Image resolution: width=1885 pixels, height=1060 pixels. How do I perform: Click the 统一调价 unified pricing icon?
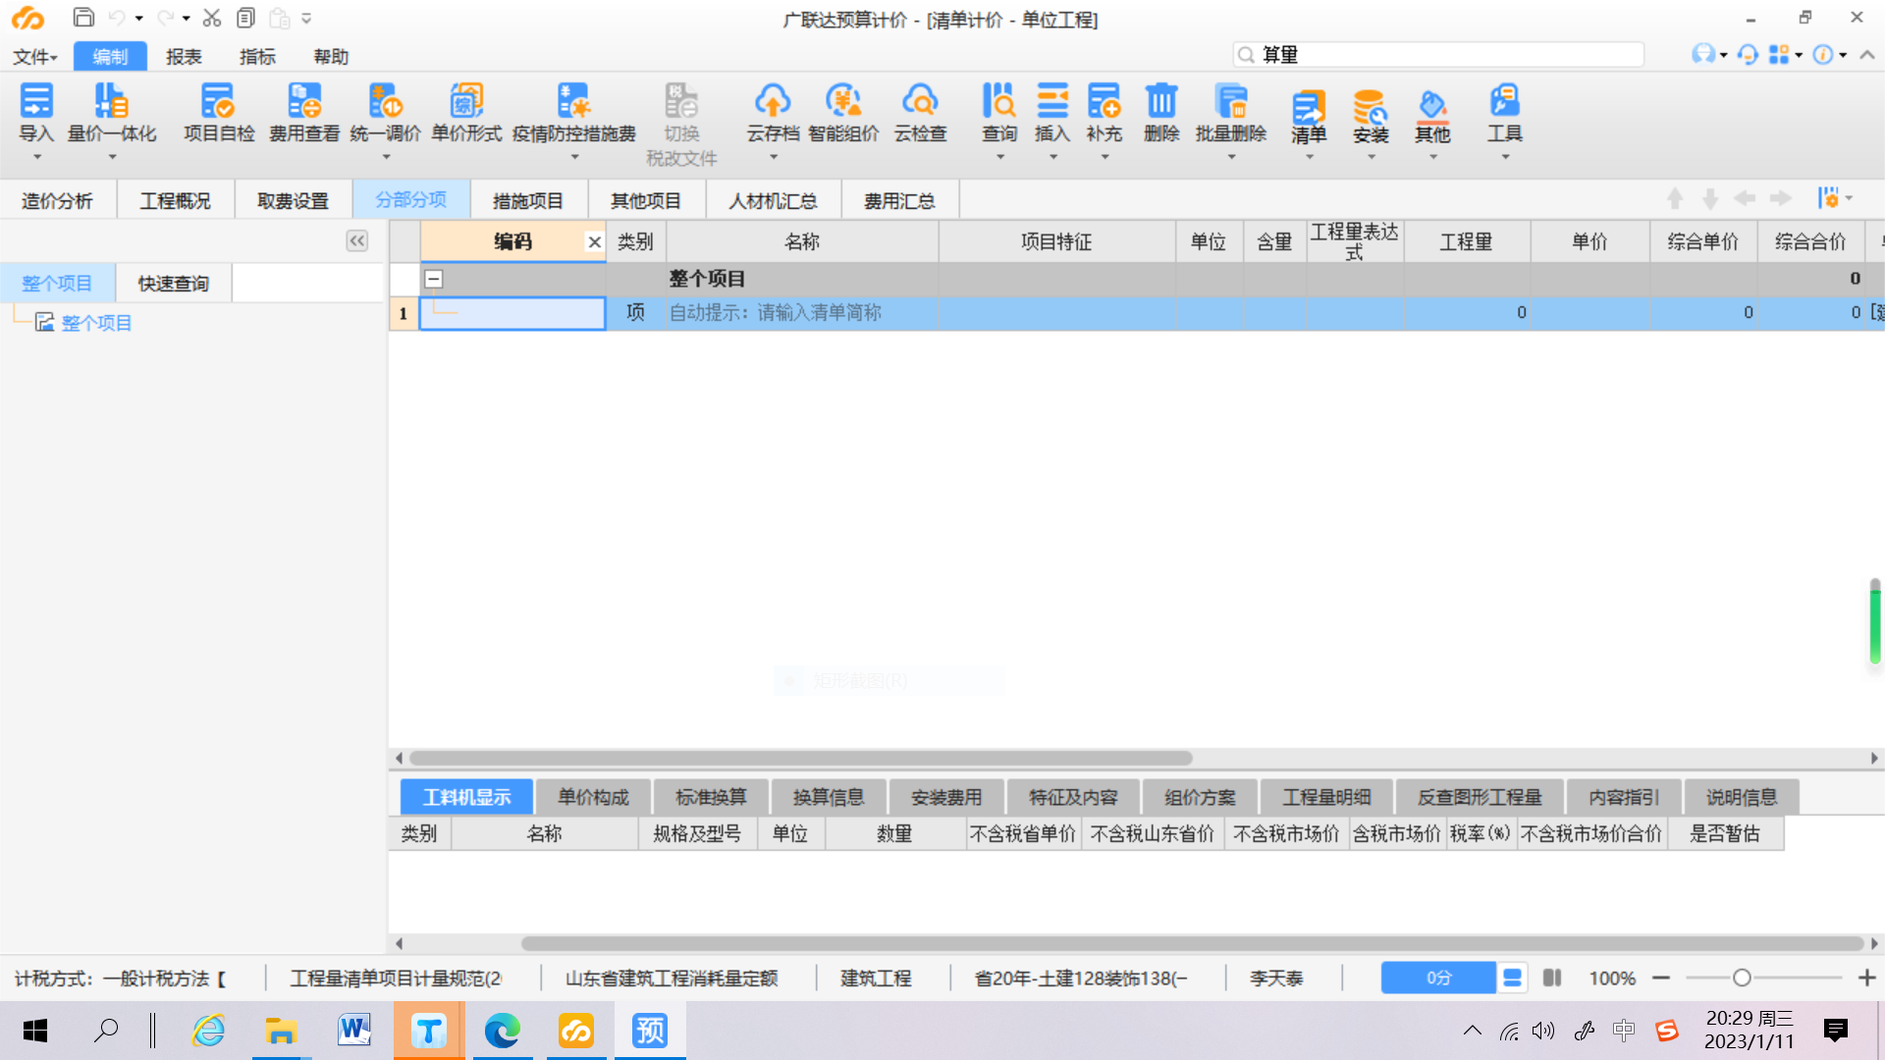385,101
